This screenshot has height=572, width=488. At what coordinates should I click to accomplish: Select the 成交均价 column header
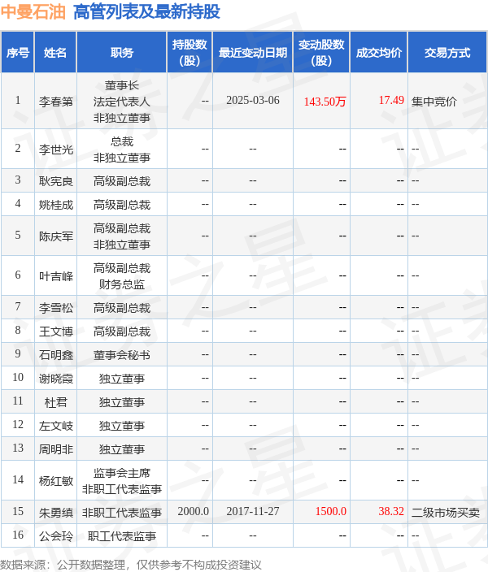pos(379,53)
